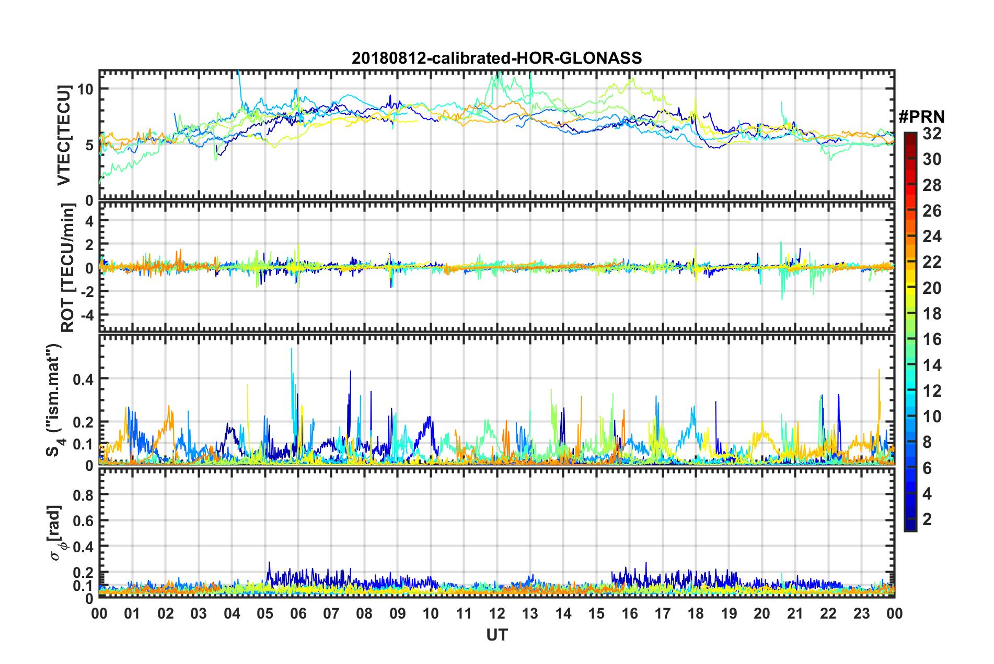Click the 06 tick on the UT axis
The width and height of the screenshot is (994, 664).
(298, 613)
